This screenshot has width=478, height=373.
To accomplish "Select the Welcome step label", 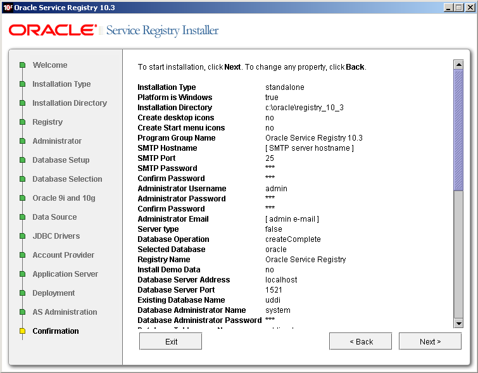I will point(50,65).
